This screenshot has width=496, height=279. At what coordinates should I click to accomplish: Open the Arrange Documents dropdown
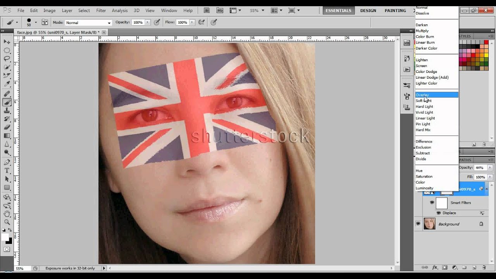[276, 10]
